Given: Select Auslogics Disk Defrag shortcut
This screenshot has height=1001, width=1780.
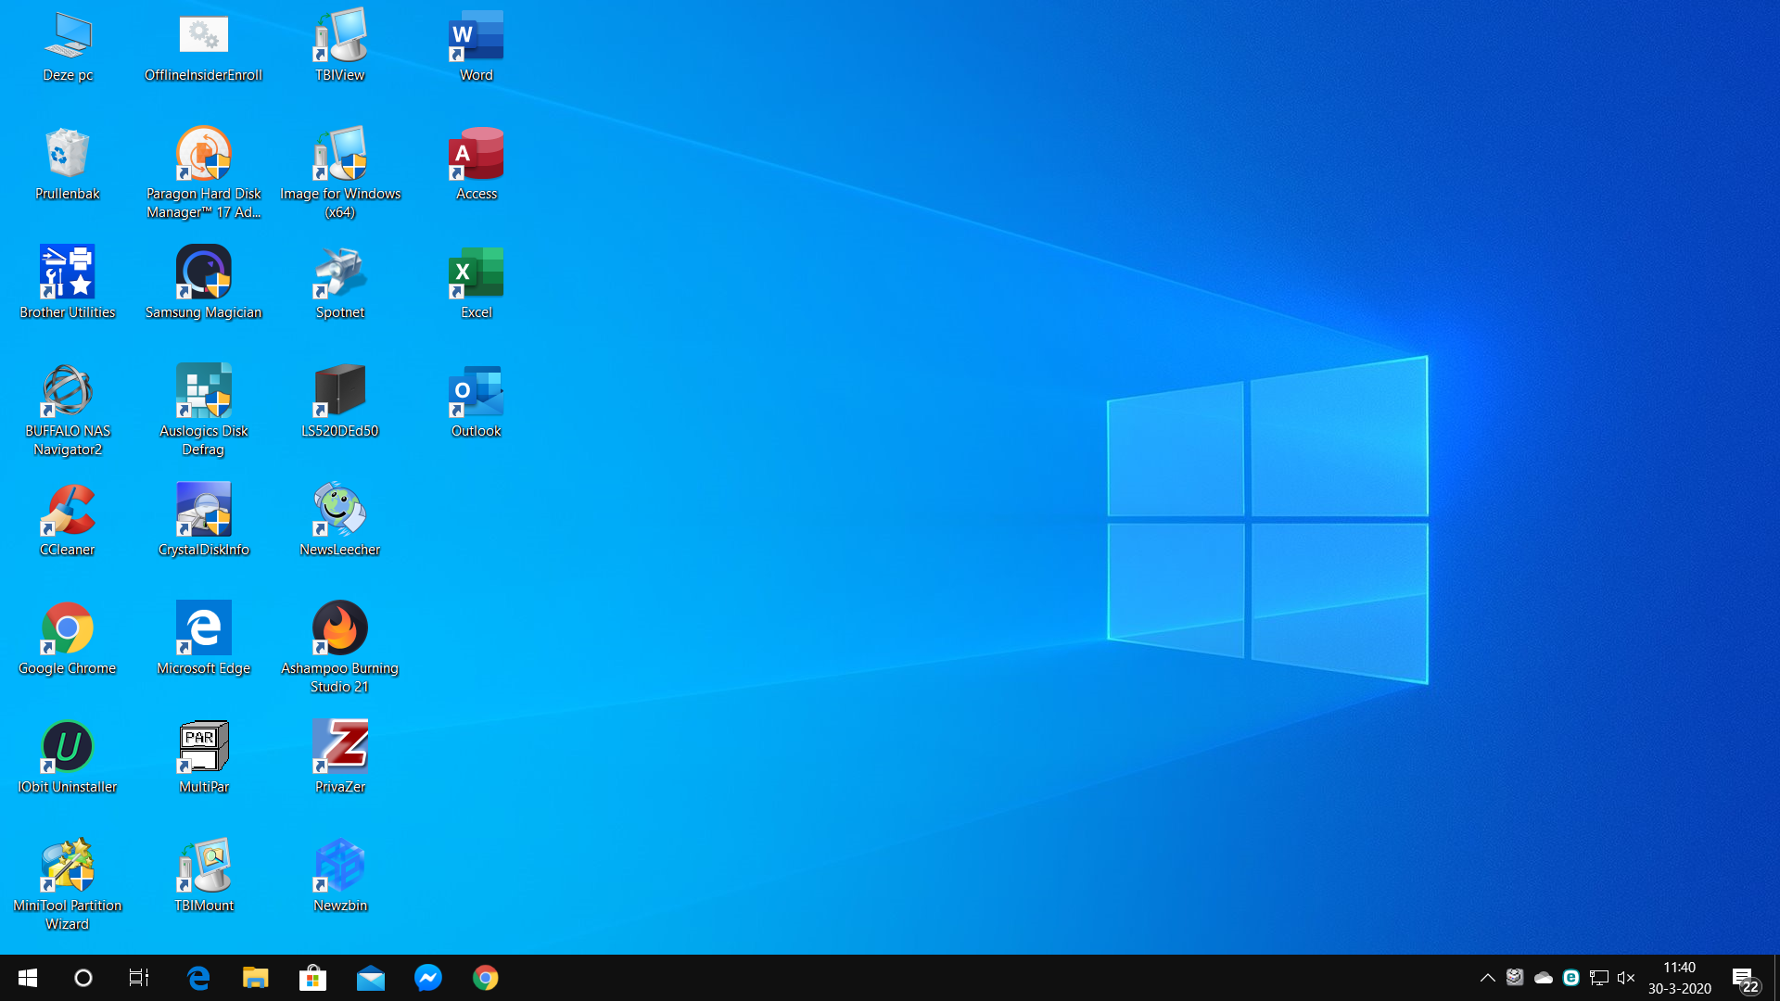Looking at the screenshot, I should click(203, 412).
